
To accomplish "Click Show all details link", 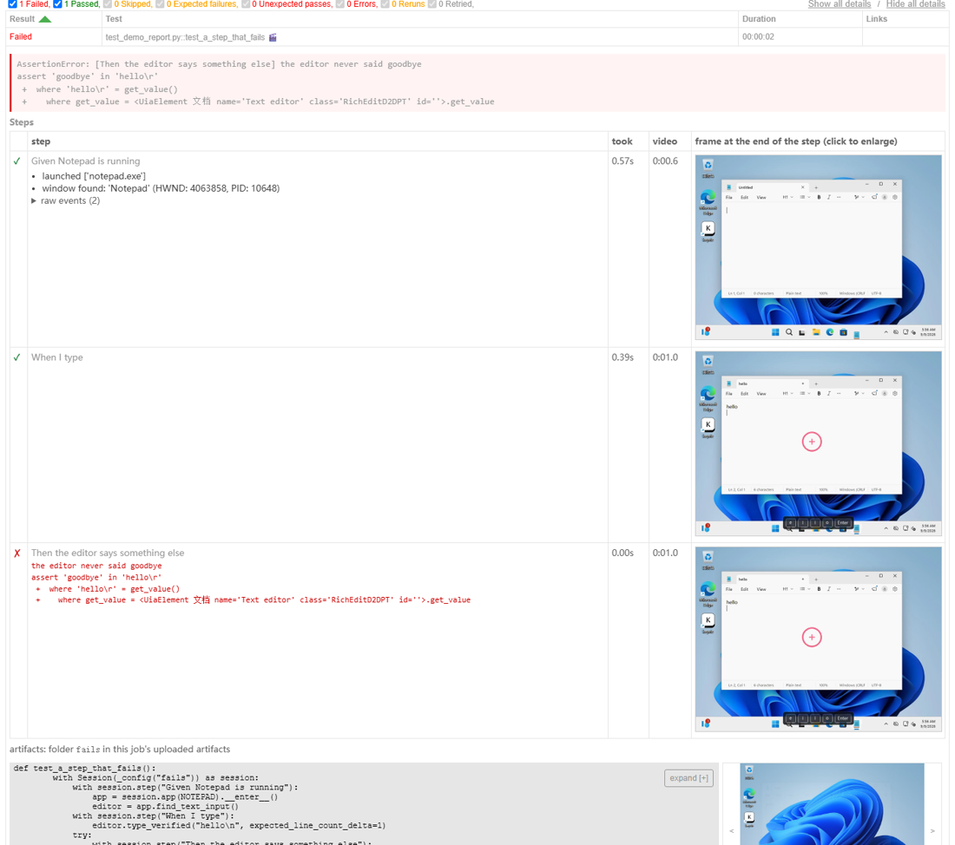I will pos(840,4).
